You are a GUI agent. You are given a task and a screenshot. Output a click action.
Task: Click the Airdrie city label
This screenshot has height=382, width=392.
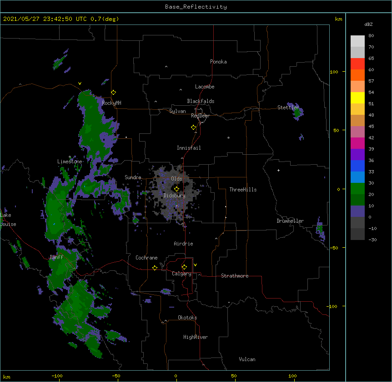point(184,244)
